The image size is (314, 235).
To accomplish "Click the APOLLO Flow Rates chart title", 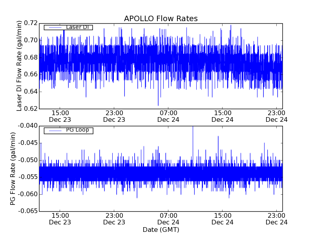I will 161,19.
